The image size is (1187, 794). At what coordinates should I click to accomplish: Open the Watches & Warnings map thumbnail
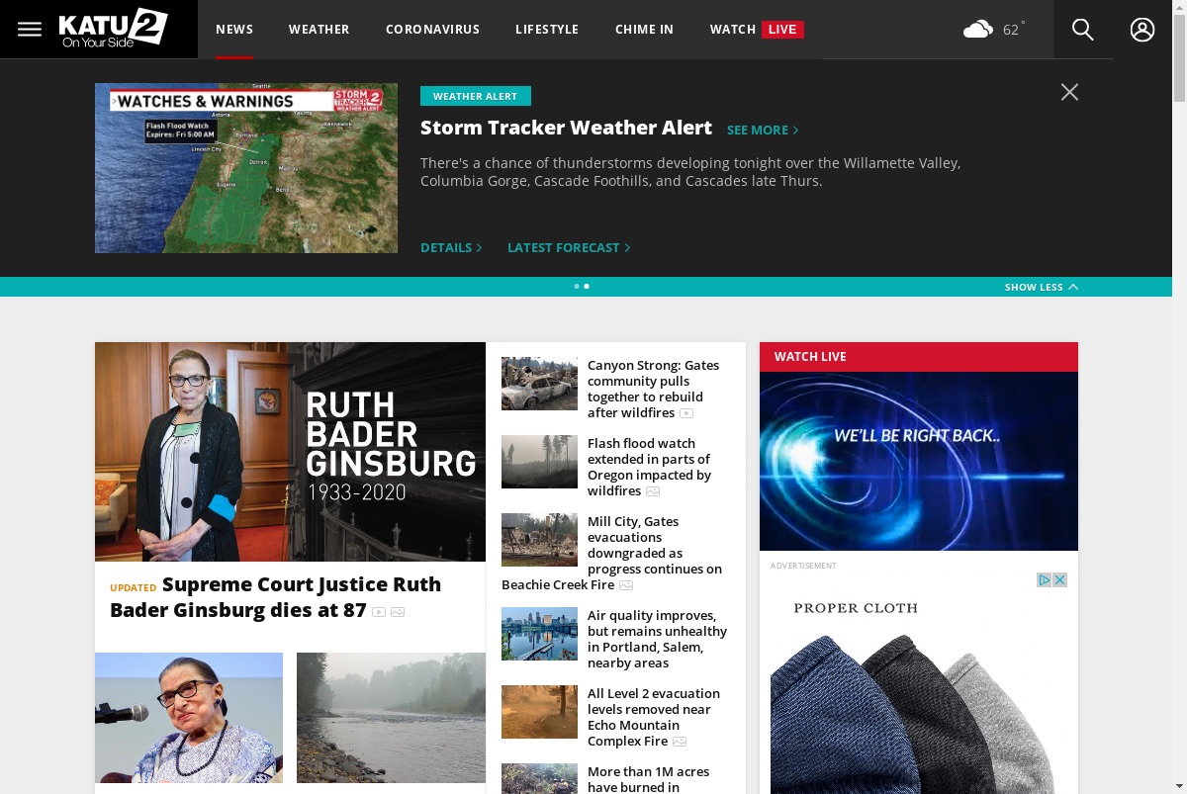click(x=246, y=168)
